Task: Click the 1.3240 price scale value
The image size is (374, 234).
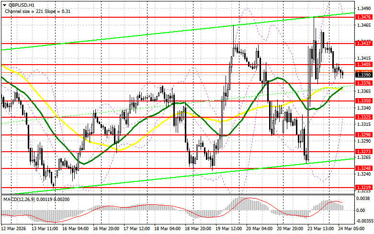Action: 364,174
